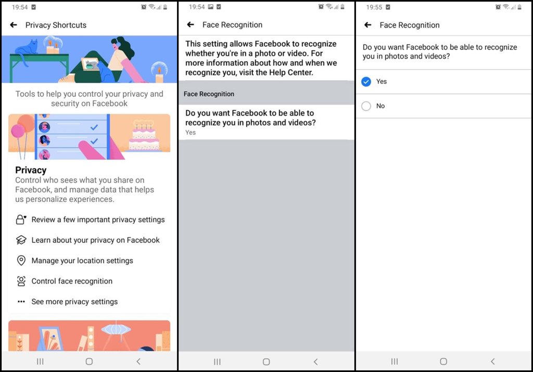Tap the three-dots icon for more privacy settings
Viewport: 533px width, 372px height.
click(x=21, y=302)
